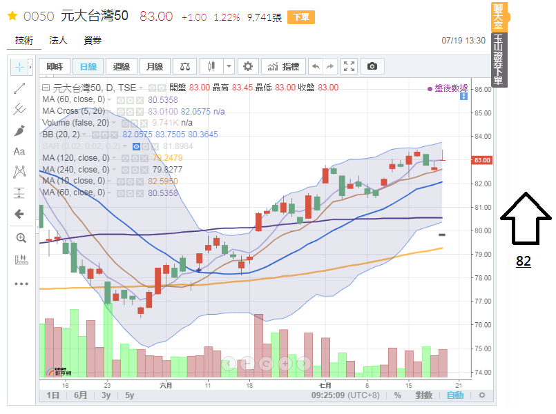This screenshot has height=414, width=556.
Task: Set the range to 5y
Action: [129, 395]
